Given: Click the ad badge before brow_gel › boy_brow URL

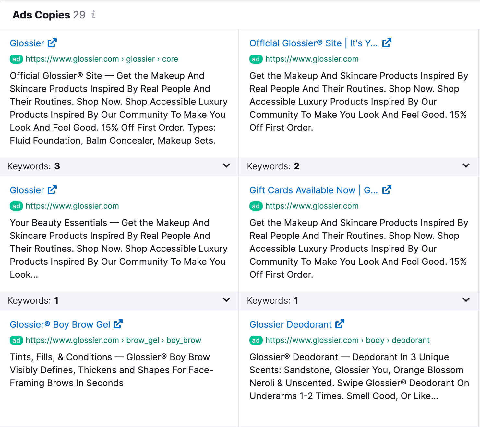Looking at the screenshot, I should [x=16, y=340].
